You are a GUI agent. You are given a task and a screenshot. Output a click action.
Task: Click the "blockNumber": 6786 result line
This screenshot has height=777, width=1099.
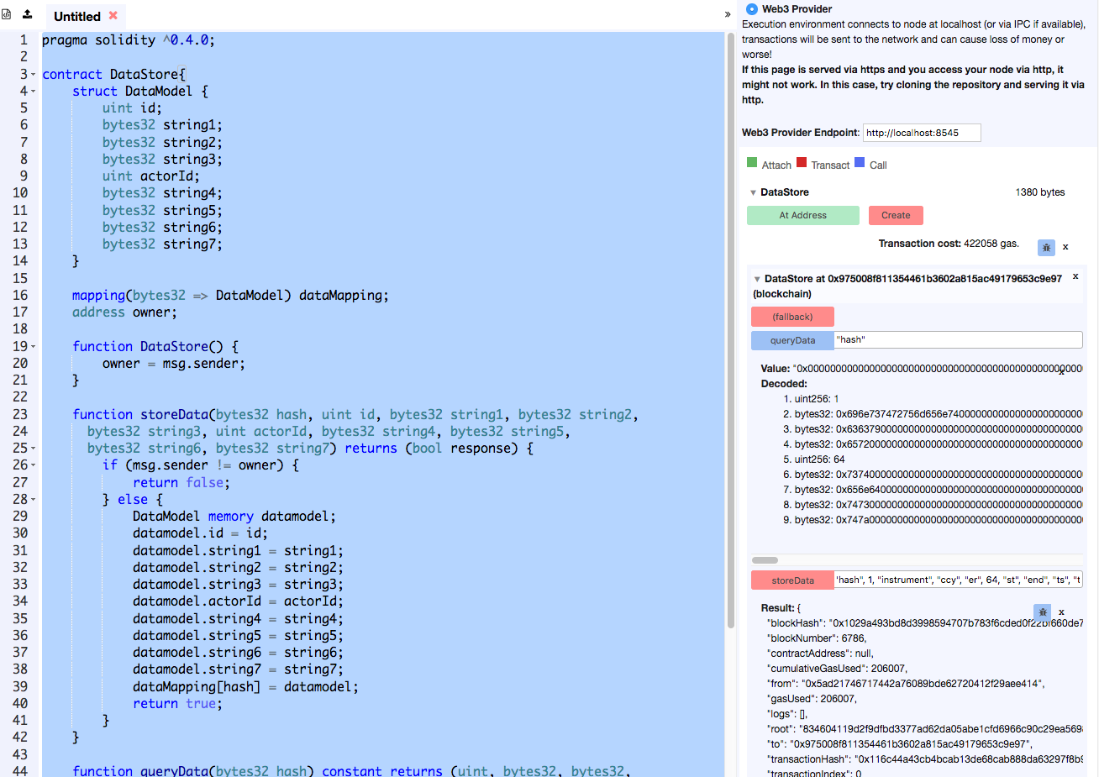point(816,638)
